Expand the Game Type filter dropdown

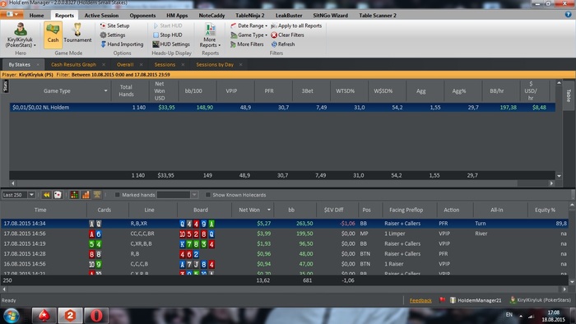coord(249,35)
